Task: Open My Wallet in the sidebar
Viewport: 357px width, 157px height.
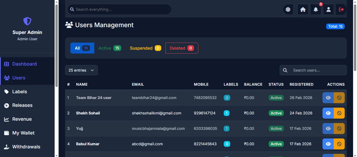Action: pyautogui.click(x=27, y=133)
